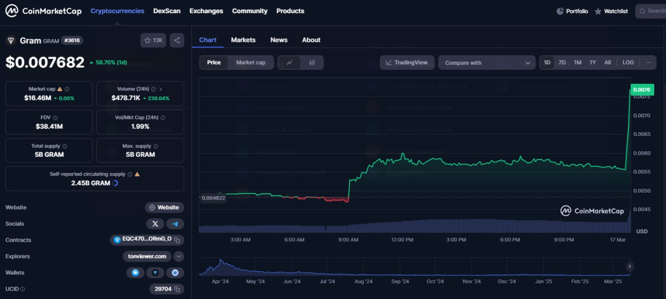
Task: Open the DexScan menu
Action: [x=166, y=11]
